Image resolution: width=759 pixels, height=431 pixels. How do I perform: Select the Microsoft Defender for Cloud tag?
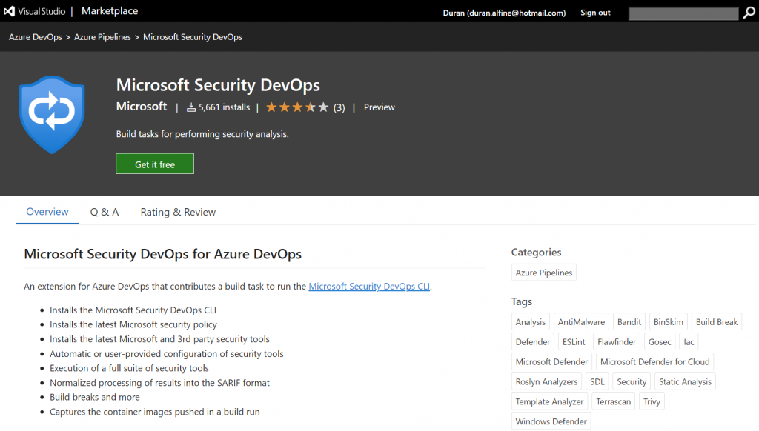(x=655, y=362)
